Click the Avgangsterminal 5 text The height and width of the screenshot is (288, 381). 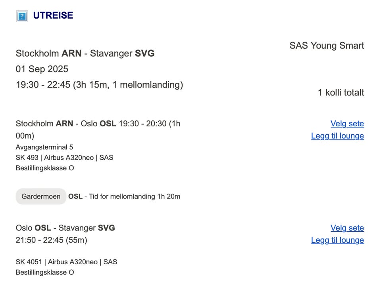44,147
